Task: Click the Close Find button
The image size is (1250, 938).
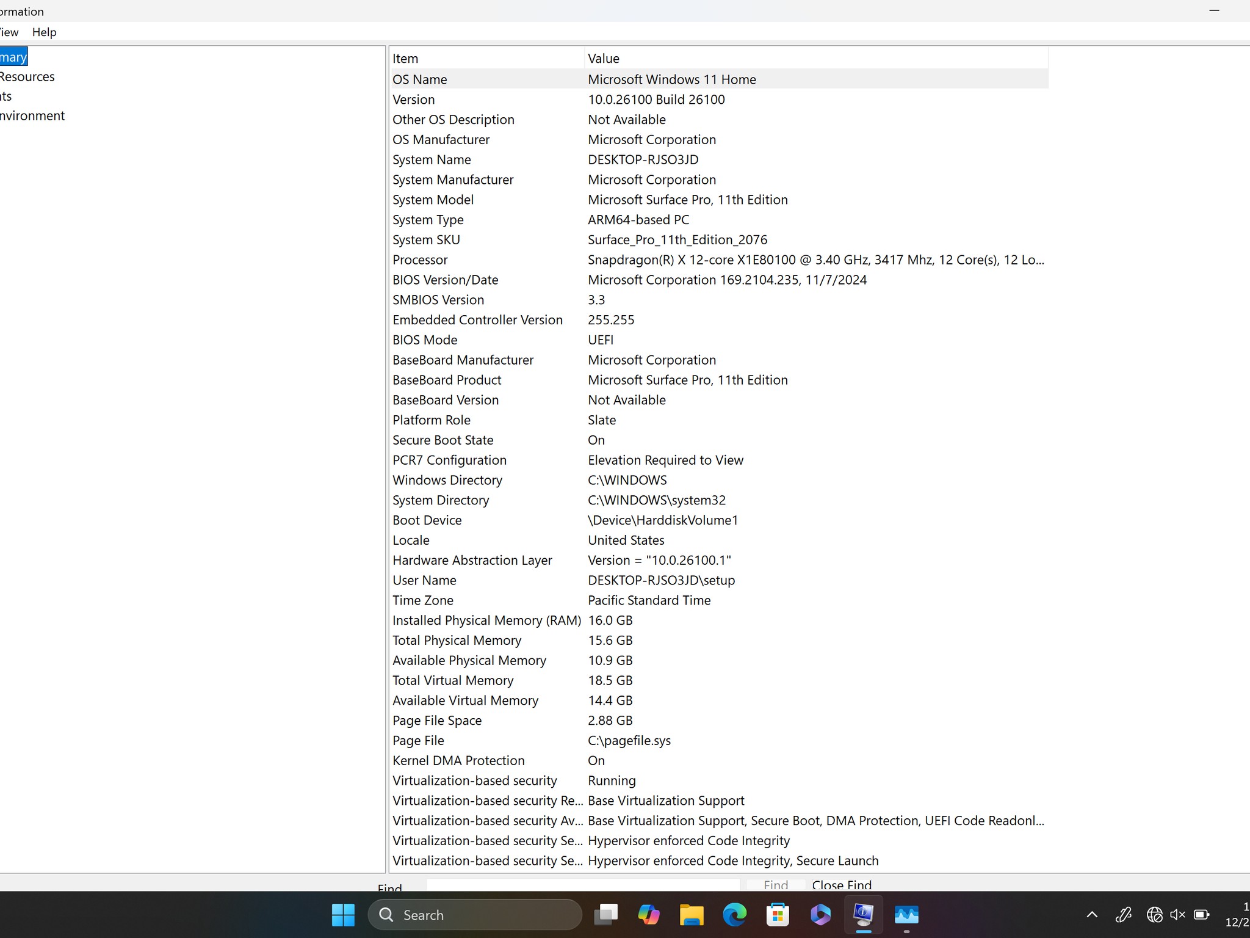Action: (841, 885)
